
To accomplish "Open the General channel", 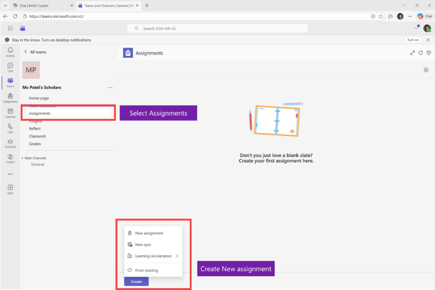I will [x=38, y=165].
